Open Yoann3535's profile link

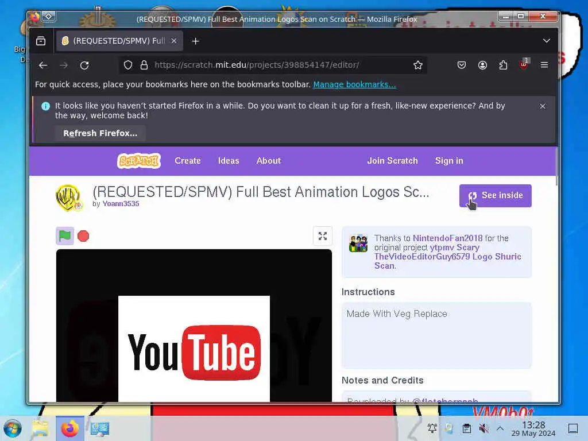(x=121, y=204)
